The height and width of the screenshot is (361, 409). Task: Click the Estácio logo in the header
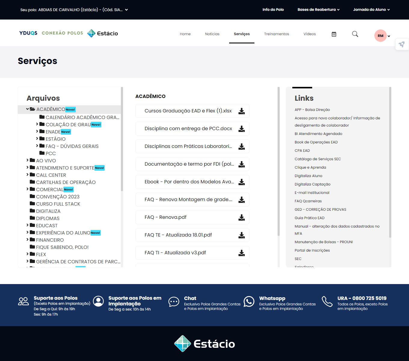pyautogui.click(x=103, y=33)
